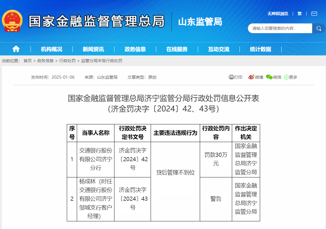This screenshot has height=229, width=326.
Task: Click the 主要违法违规行为 header
Action: click(x=175, y=133)
